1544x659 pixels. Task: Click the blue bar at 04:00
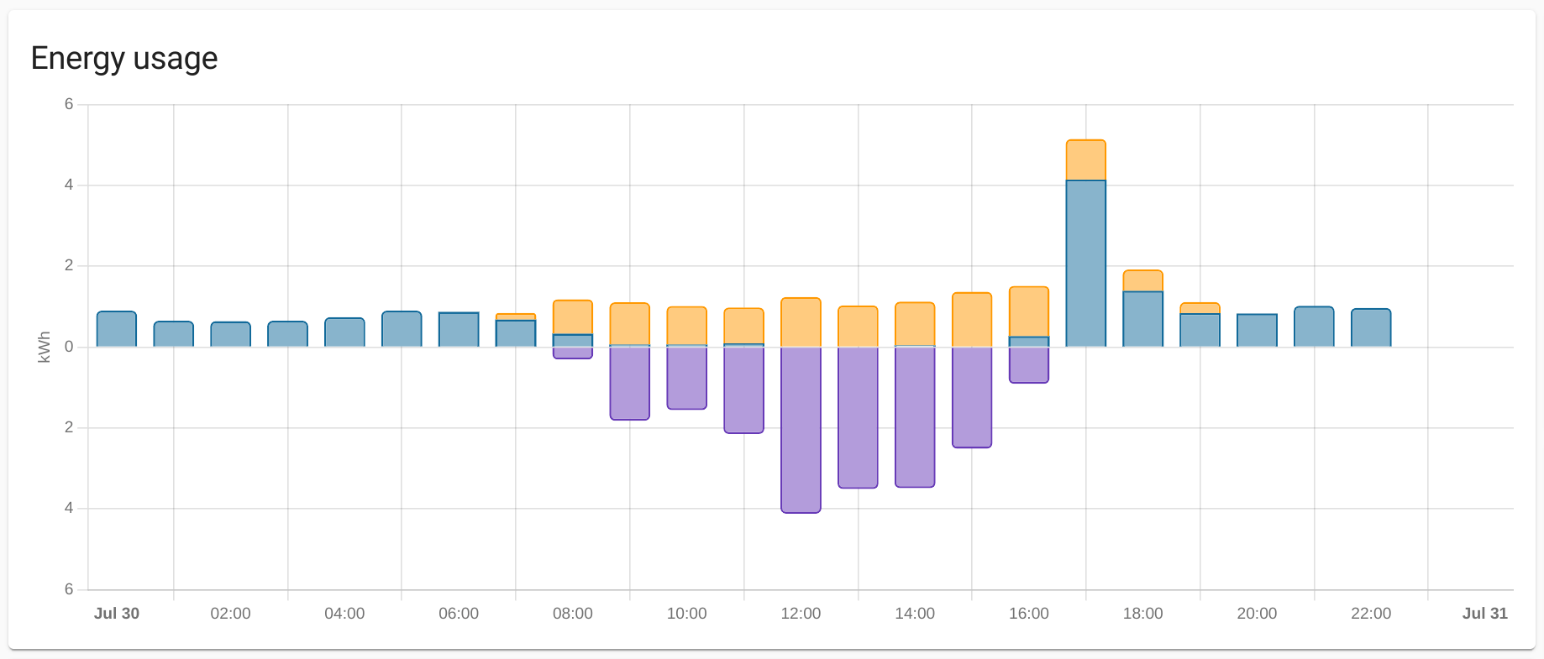(344, 332)
